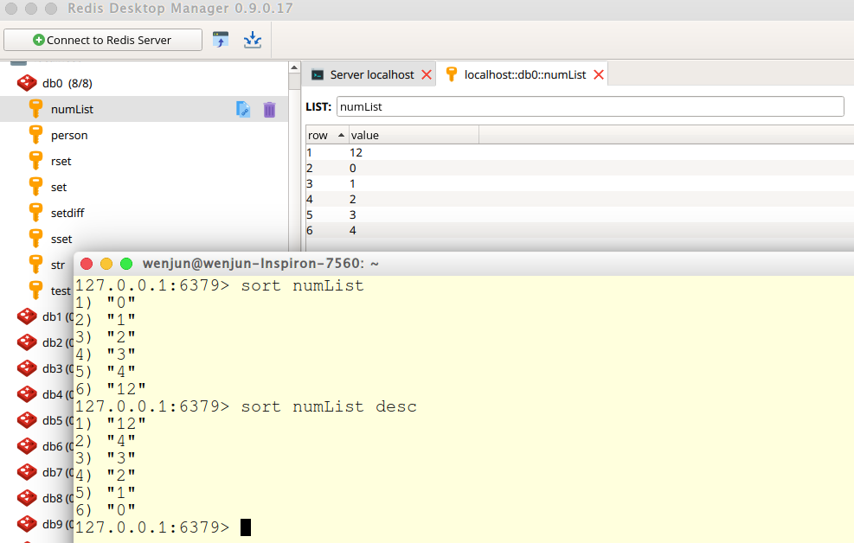
Task: Close the terminal window with red button
Action: pos(86,264)
